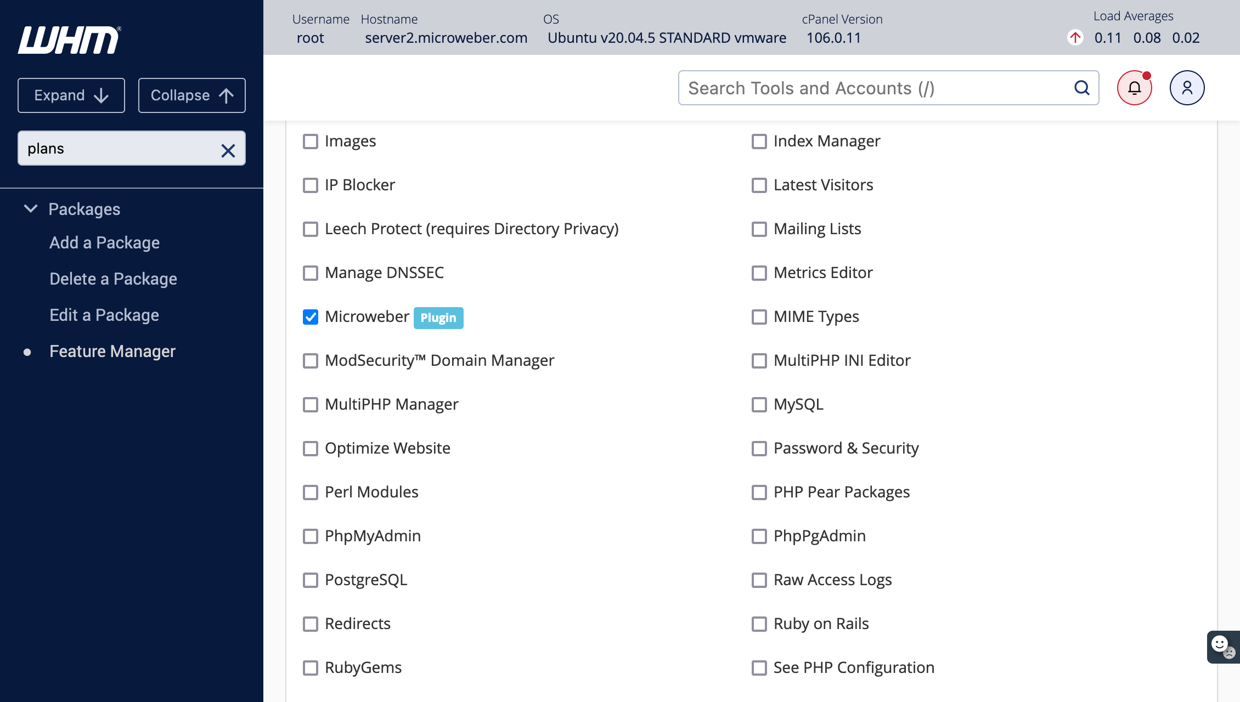
Task: Go to Delete a Package link
Action: pos(113,279)
